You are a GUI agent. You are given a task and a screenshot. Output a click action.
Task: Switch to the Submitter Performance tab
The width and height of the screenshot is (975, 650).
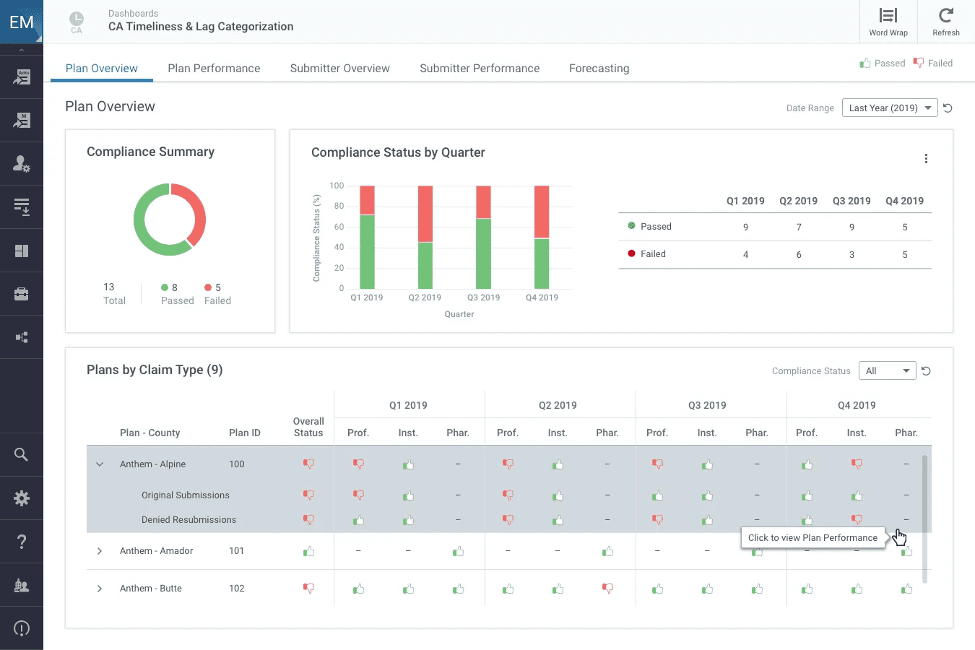point(480,69)
